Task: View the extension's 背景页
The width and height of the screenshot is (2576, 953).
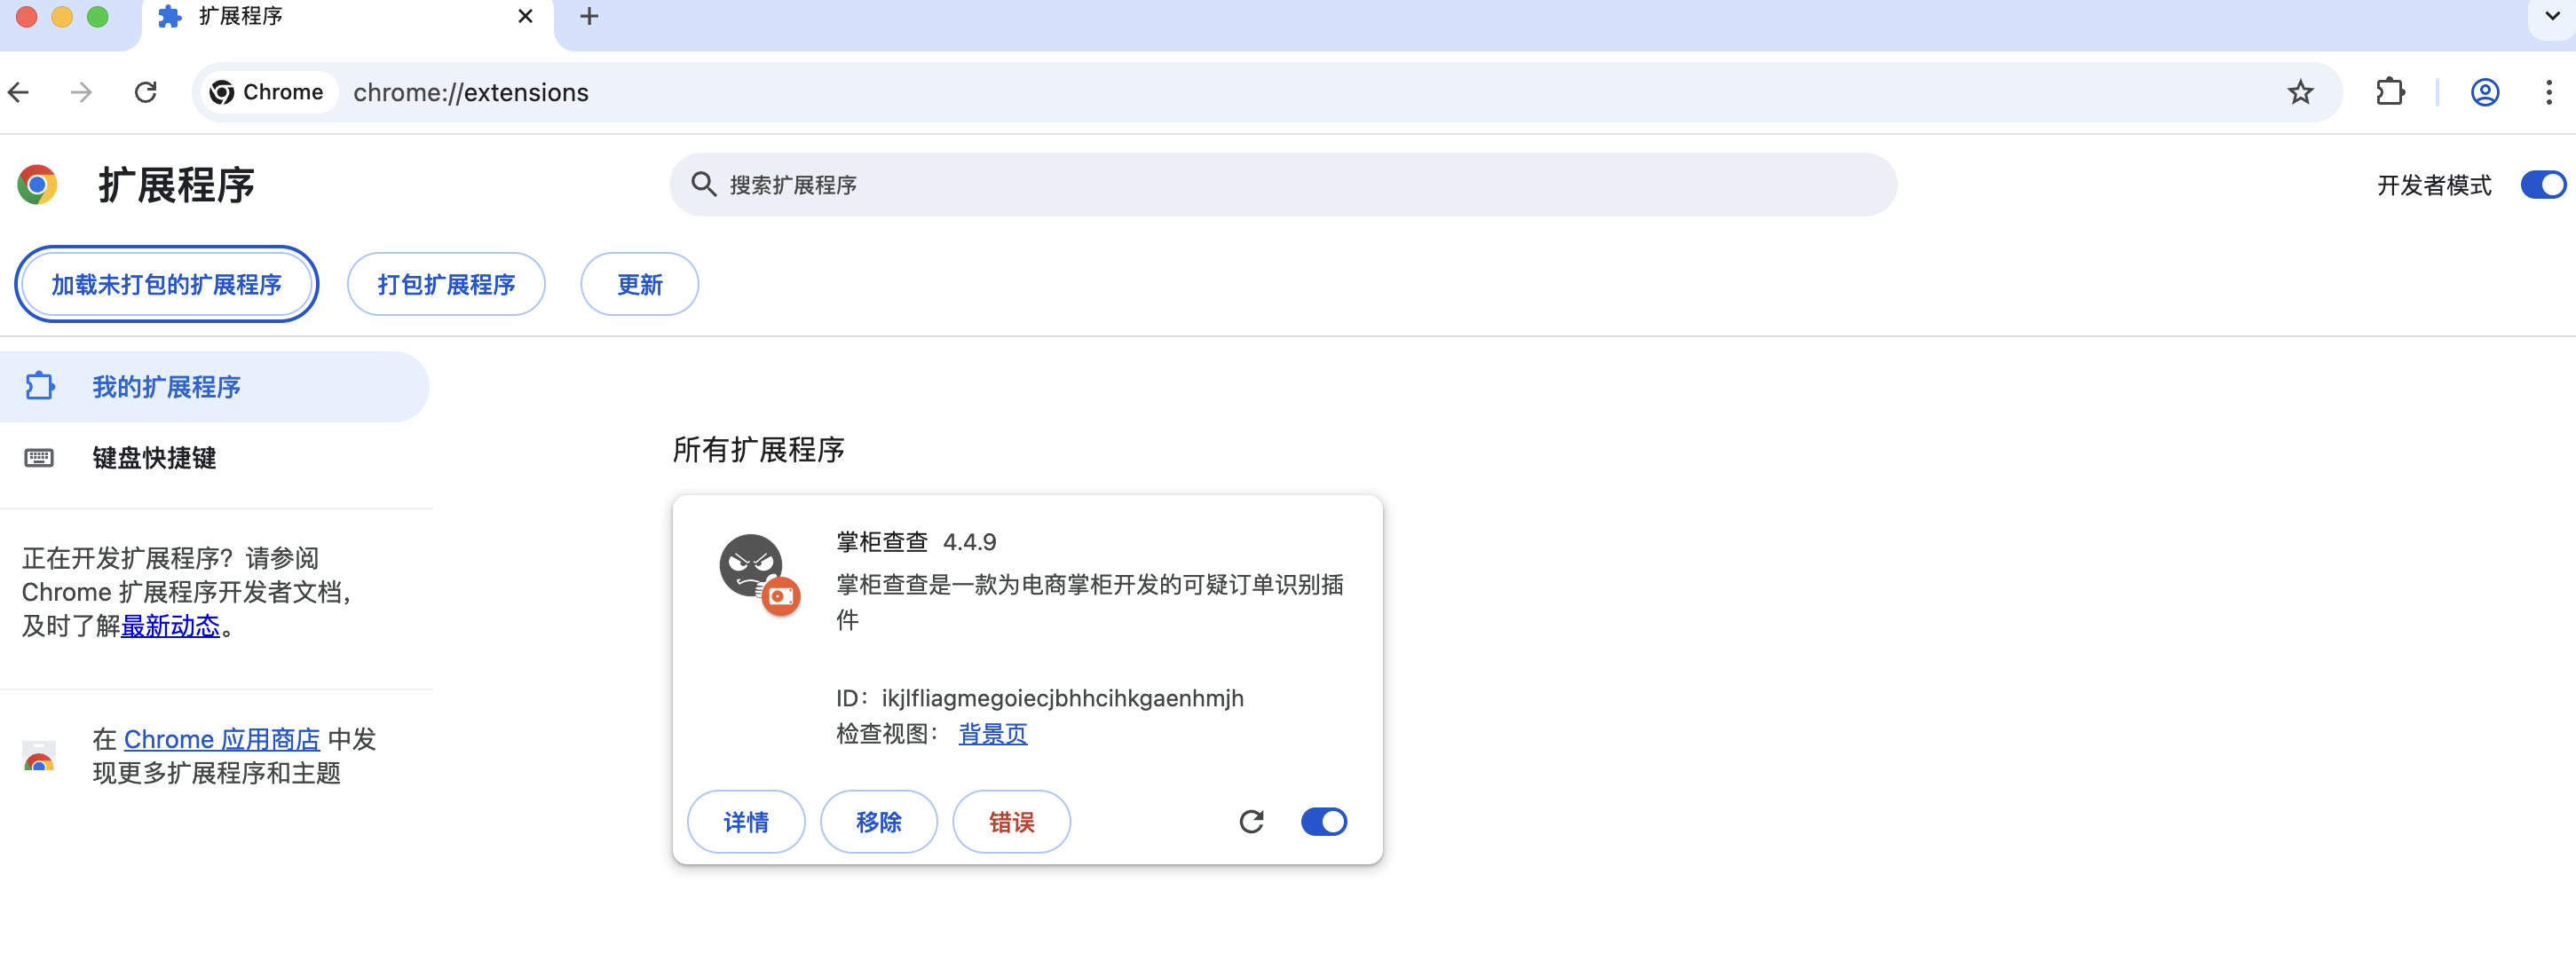Action: pyautogui.click(x=991, y=733)
